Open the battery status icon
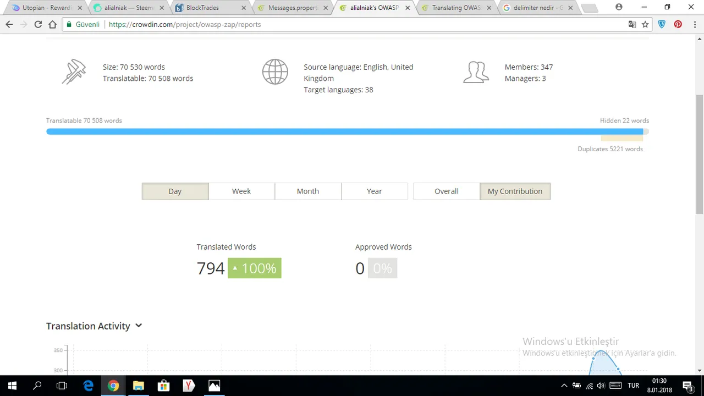The width and height of the screenshot is (704, 396). pos(576,386)
